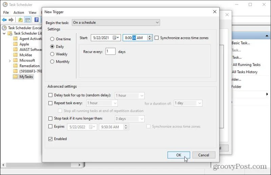271x175 pixels.
Task: Open the View menu
Action: (33, 13)
